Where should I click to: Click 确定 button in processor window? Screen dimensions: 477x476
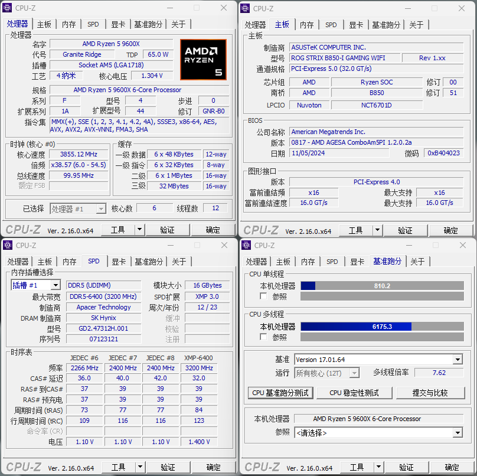[213, 230]
